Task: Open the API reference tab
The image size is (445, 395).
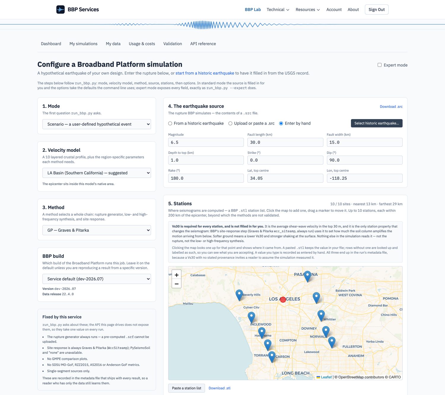Action: coord(203,44)
